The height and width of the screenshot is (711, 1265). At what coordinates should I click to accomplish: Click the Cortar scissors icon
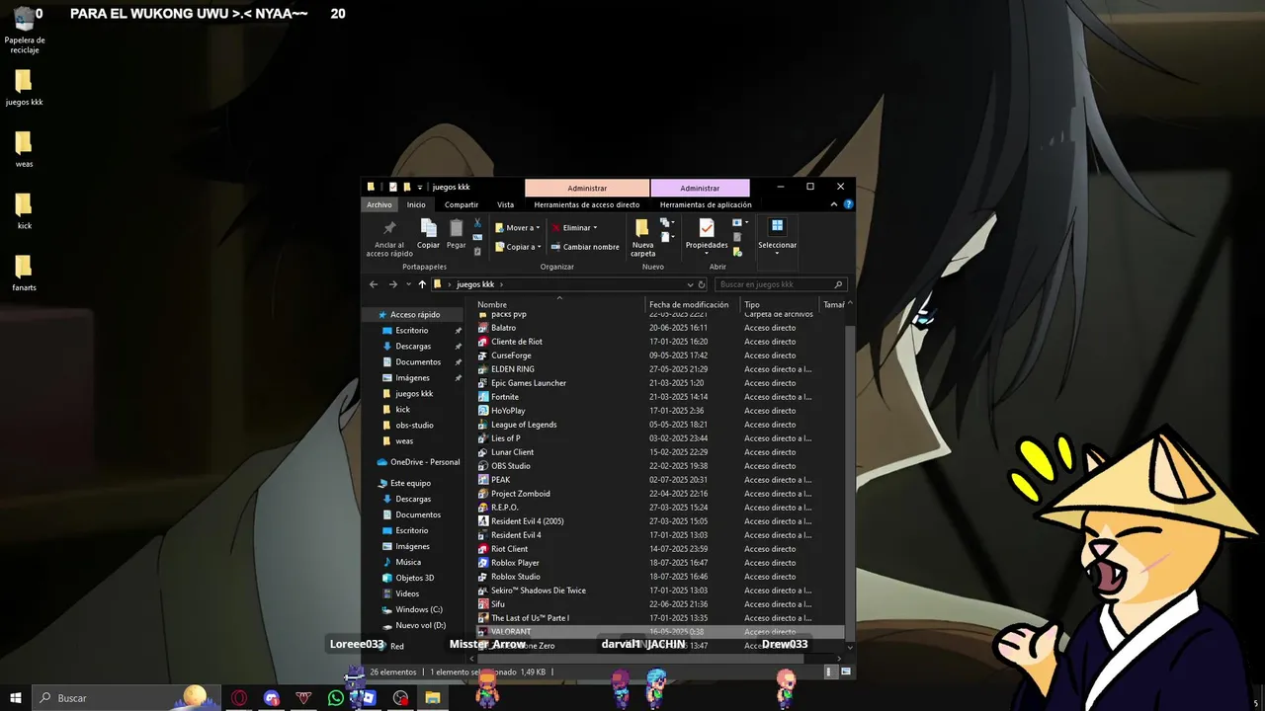(477, 223)
